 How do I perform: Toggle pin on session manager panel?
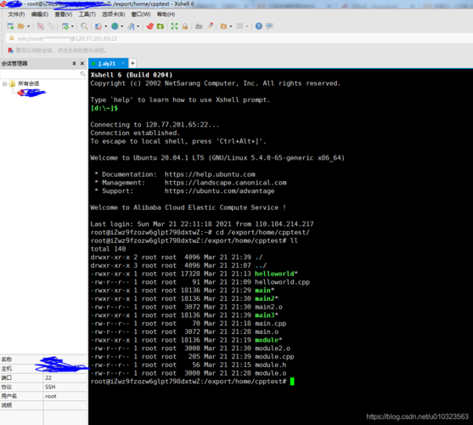(x=74, y=64)
